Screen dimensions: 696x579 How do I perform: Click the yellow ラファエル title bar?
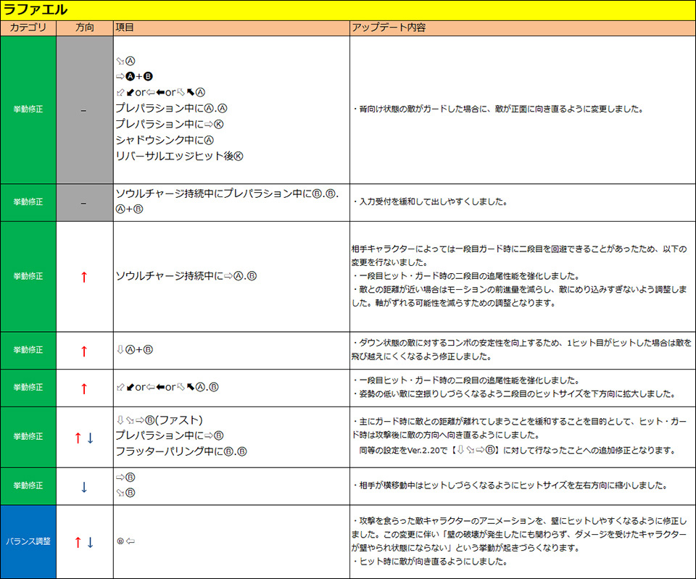point(348,9)
